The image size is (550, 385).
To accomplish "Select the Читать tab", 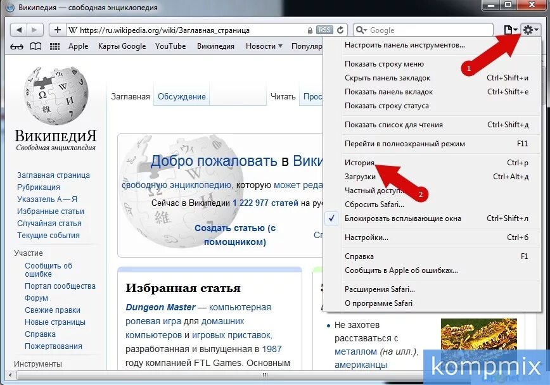I will 283,96.
